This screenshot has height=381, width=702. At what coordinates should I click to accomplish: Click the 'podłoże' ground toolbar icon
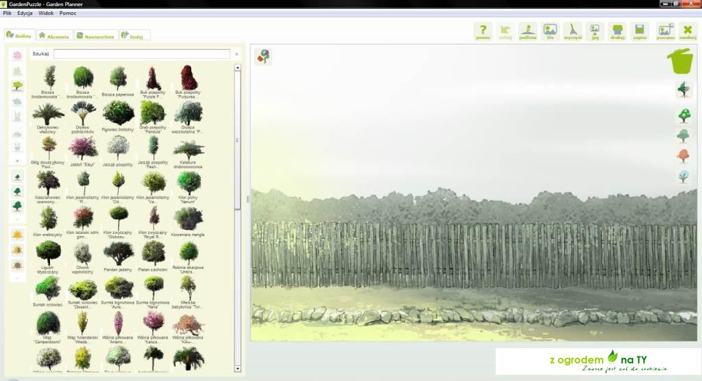[528, 31]
